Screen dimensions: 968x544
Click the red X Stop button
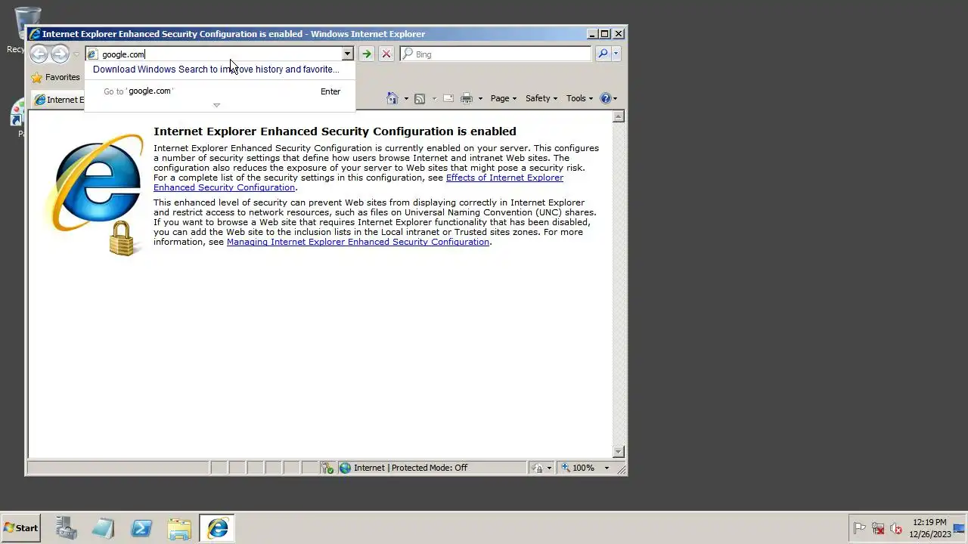click(386, 54)
